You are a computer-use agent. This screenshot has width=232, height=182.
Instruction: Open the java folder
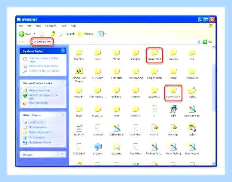[98, 55]
